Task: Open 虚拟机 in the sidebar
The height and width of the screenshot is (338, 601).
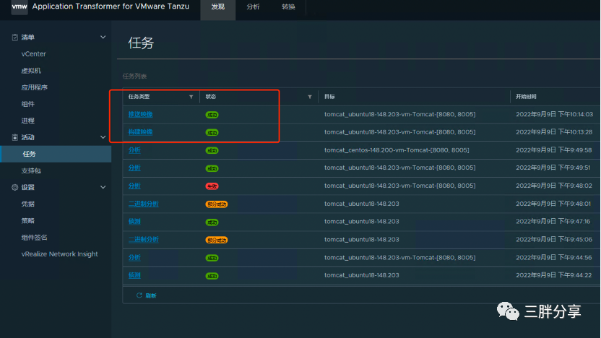Action: click(x=31, y=71)
